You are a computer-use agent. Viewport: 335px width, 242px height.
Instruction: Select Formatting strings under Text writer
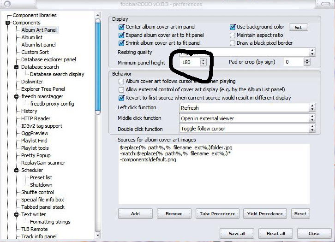click(50, 222)
